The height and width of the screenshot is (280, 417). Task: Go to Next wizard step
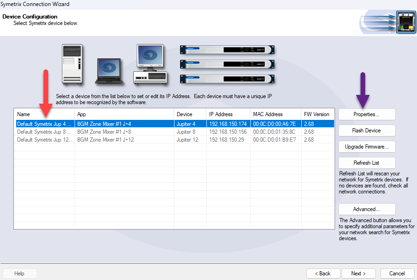(359, 274)
